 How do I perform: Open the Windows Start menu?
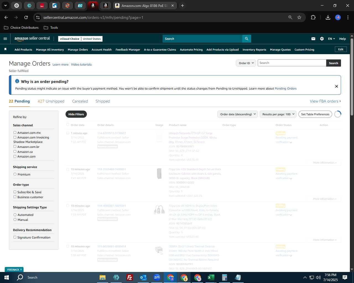point(7,277)
